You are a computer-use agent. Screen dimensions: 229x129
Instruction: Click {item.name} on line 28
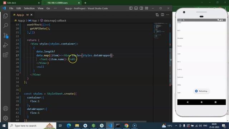(57, 59)
